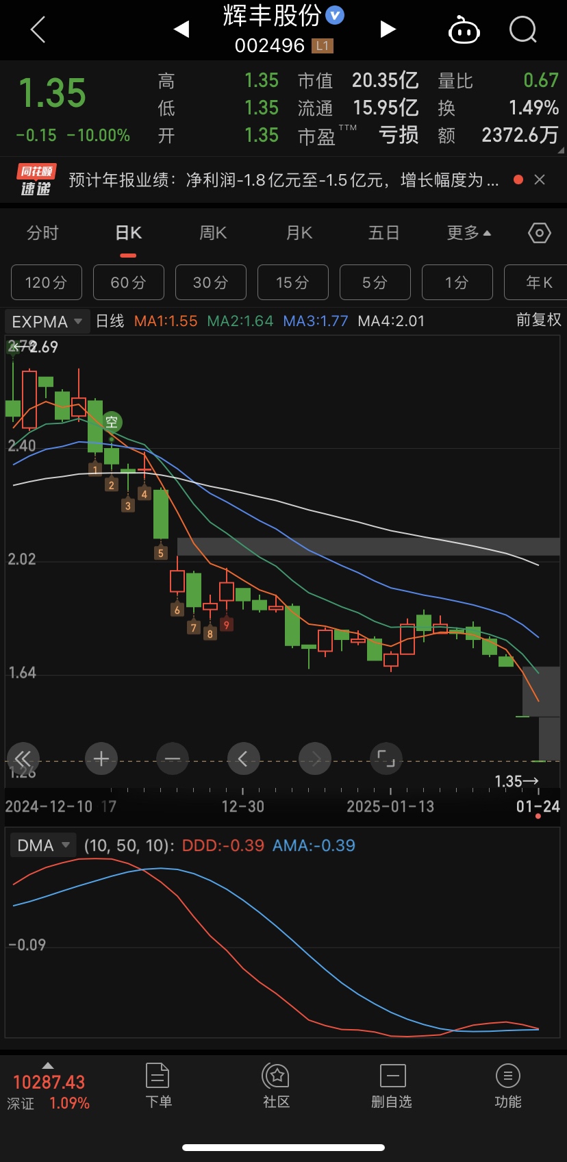Zoom in the chart with plus
The height and width of the screenshot is (1162, 567).
pos(101,758)
